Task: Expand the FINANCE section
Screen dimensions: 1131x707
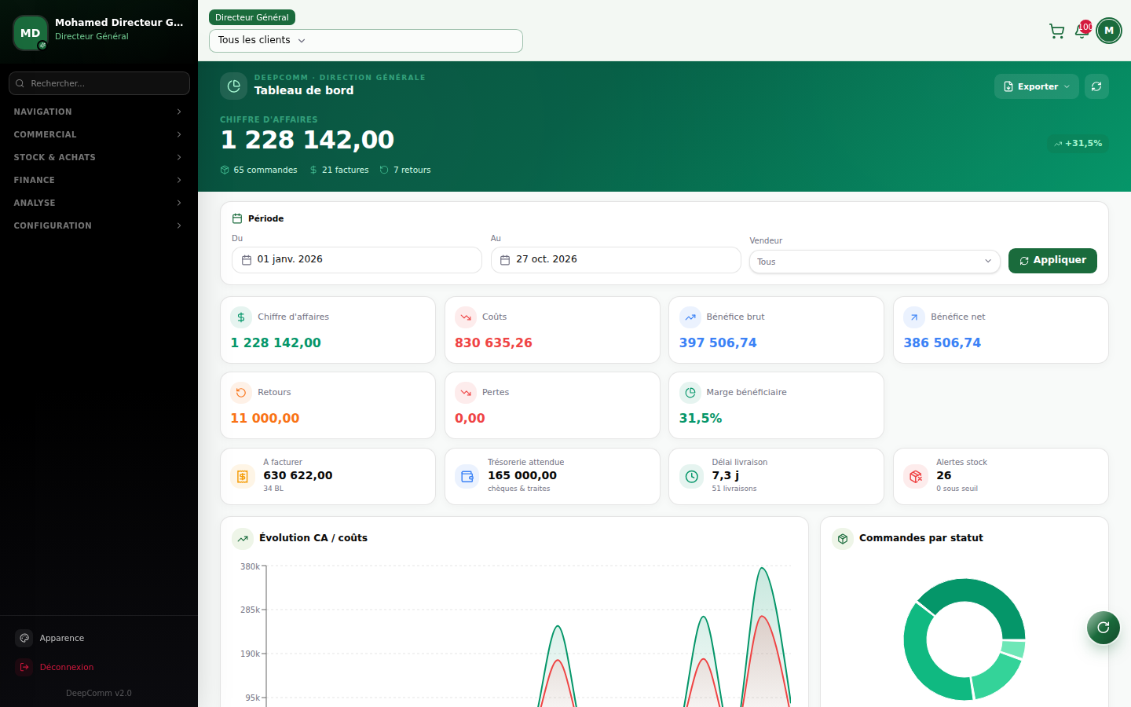Action: click(x=99, y=180)
